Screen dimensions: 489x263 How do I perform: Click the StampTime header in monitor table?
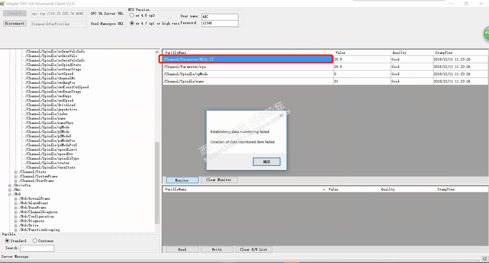(460, 53)
